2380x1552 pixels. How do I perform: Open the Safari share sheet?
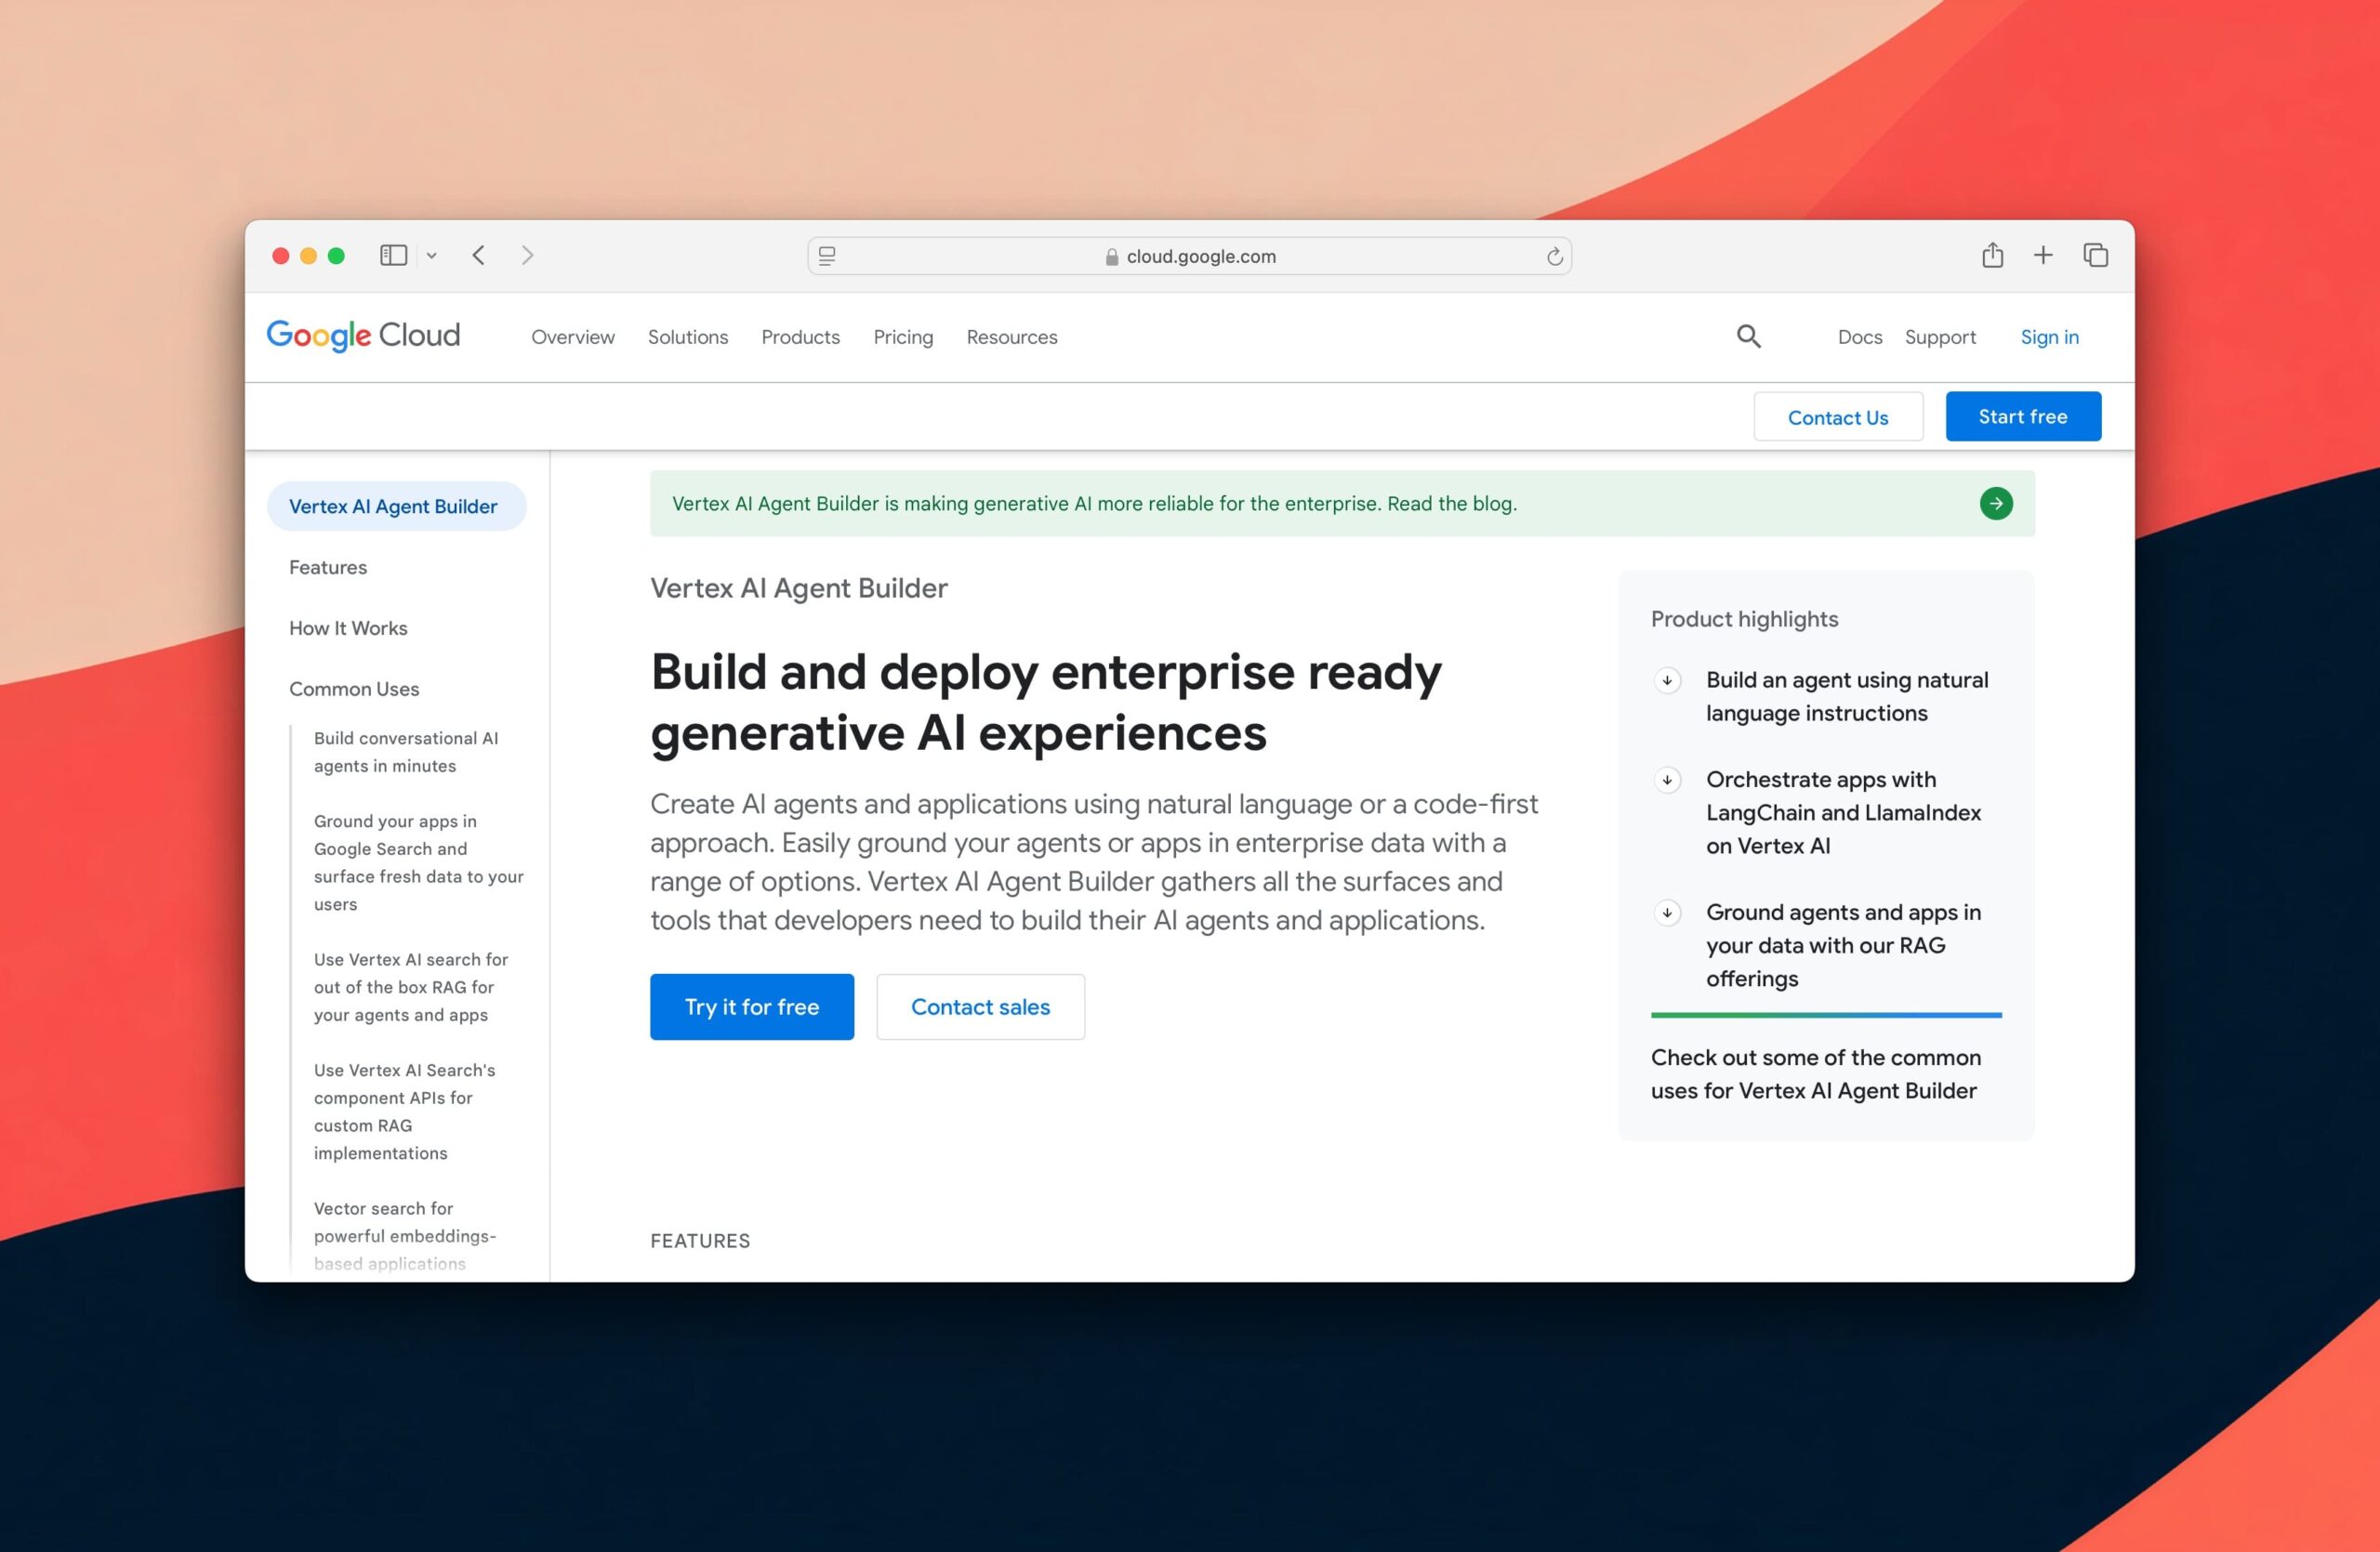(x=1992, y=256)
